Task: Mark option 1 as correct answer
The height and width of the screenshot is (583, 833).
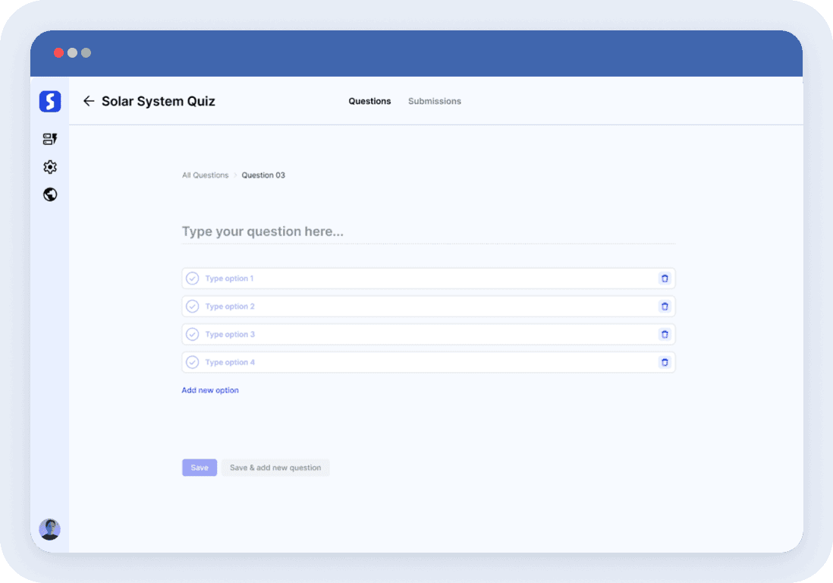Action: (193, 279)
